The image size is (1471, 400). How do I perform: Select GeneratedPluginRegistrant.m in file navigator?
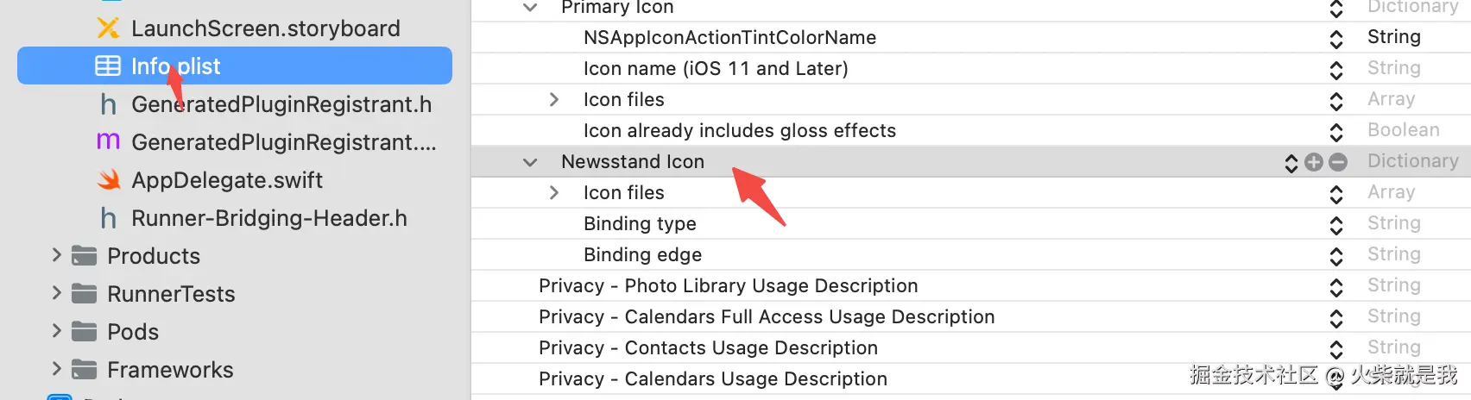coord(283,142)
